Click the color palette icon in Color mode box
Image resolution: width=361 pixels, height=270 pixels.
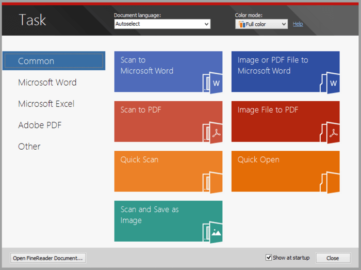242,24
